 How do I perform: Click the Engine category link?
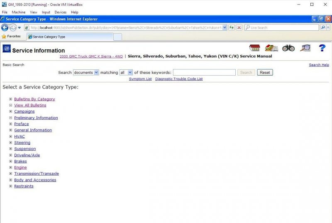click(x=20, y=168)
